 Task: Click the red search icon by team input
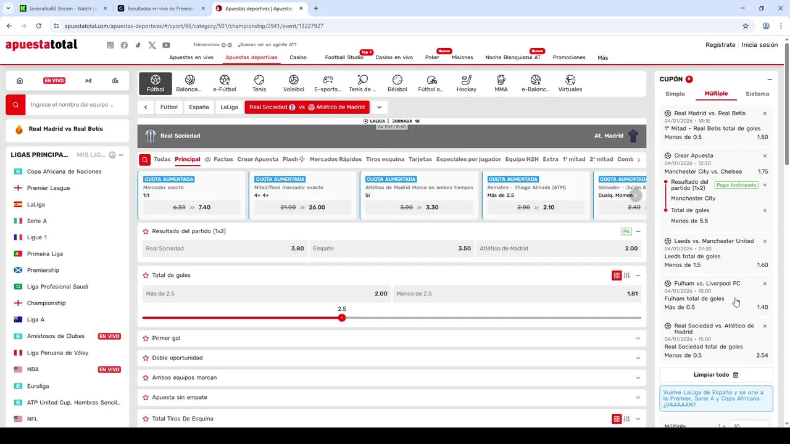coord(16,105)
